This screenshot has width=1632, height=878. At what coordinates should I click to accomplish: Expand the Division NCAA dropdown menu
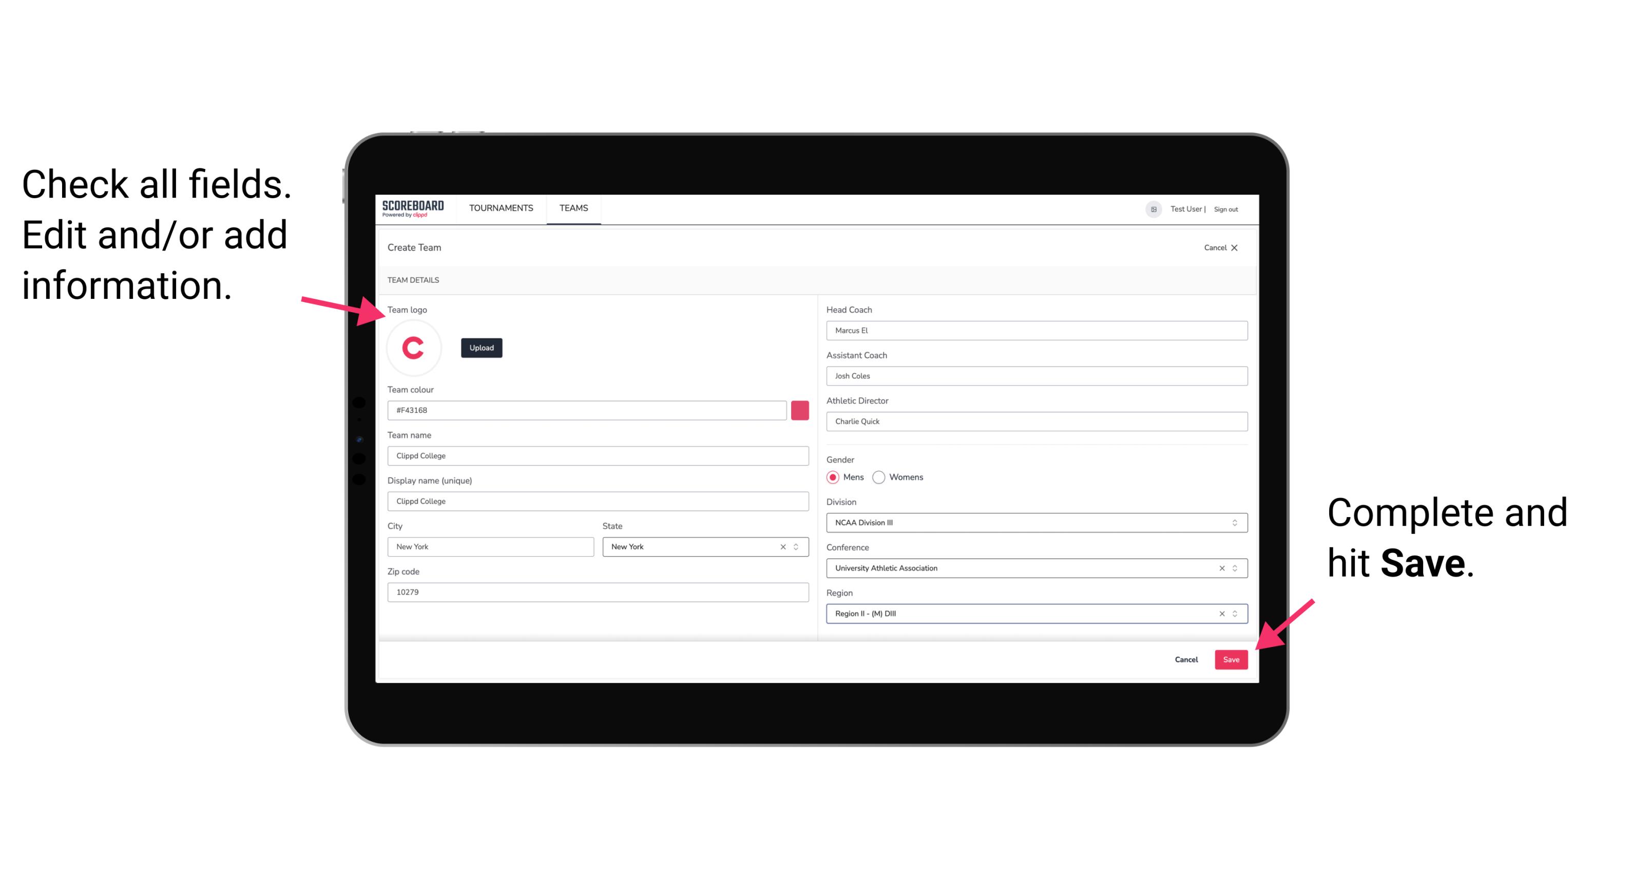pos(1235,522)
